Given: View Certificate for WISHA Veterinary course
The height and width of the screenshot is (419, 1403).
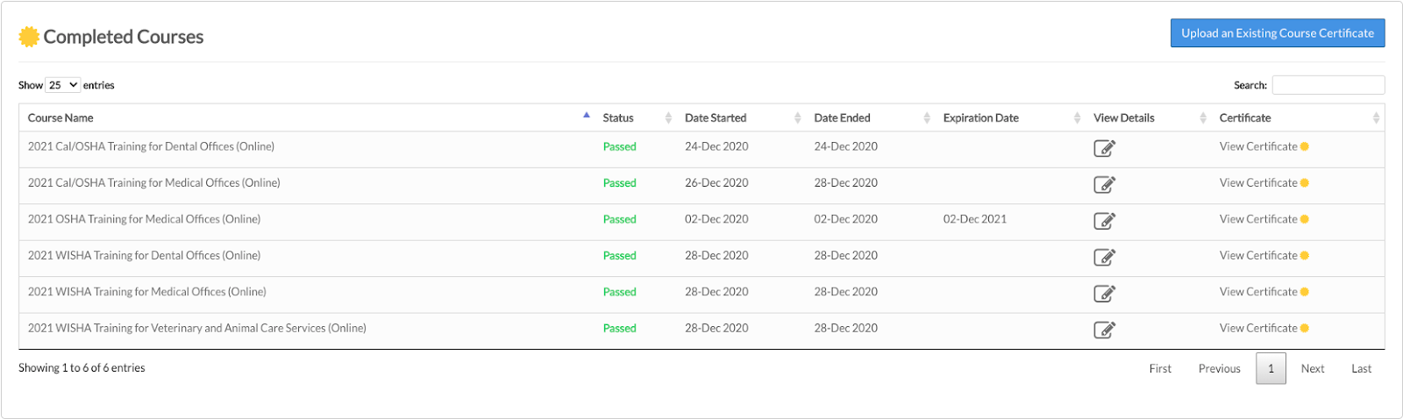Looking at the screenshot, I should [1257, 328].
